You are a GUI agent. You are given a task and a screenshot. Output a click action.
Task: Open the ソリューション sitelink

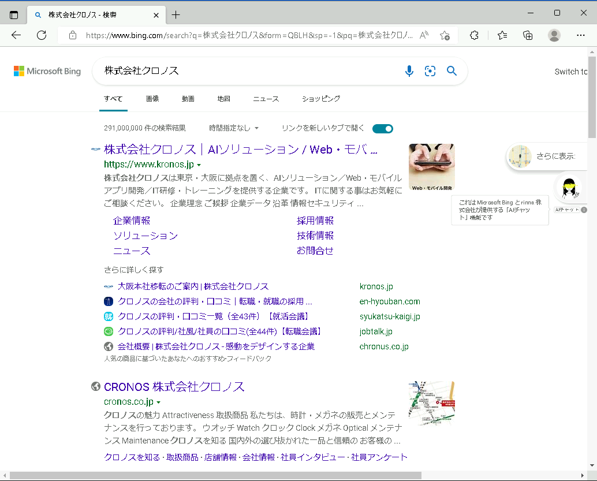[145, 236]
